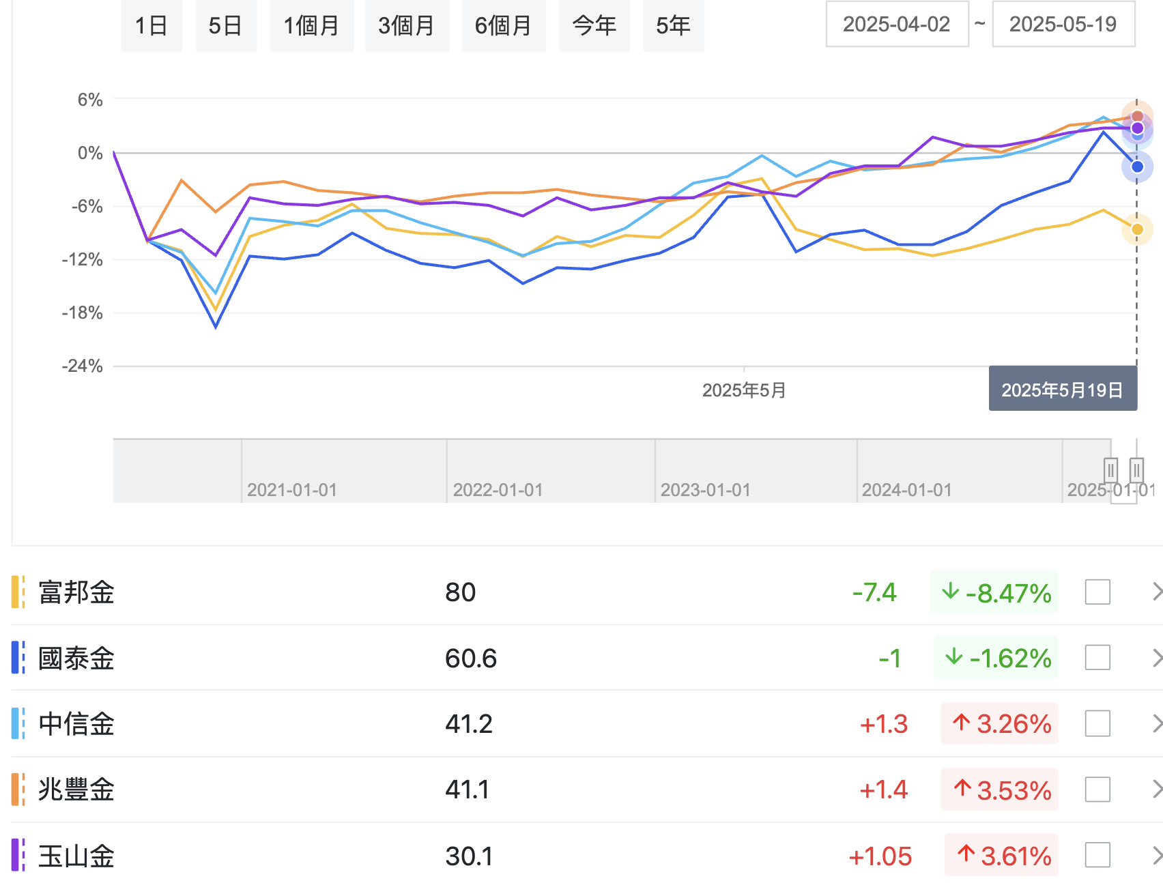The height and width of the screenshot is (883, 1163).
Task: Click the 國泰金 blue legend marker
Action: (x=18, y=657)
